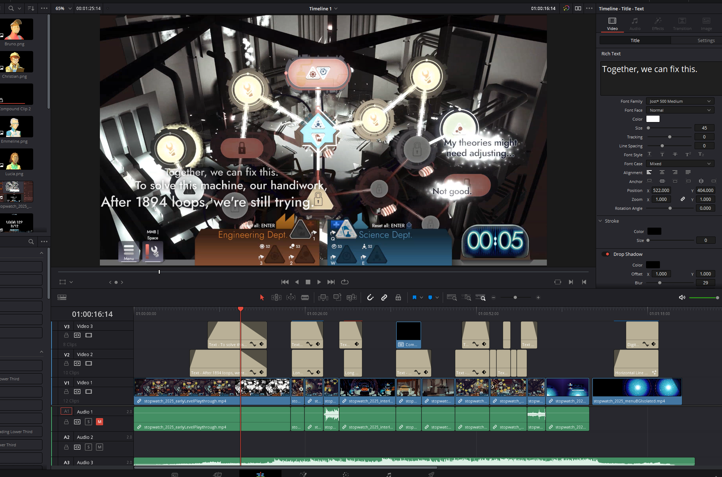Screen dimensions: 722x477
Task: Click the Custom Zoom icon
Action: coord(481,298)
